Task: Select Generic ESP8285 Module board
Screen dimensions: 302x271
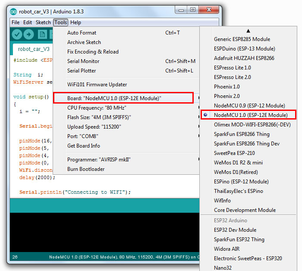Action: pyautogui.click(x=249, y=39)
